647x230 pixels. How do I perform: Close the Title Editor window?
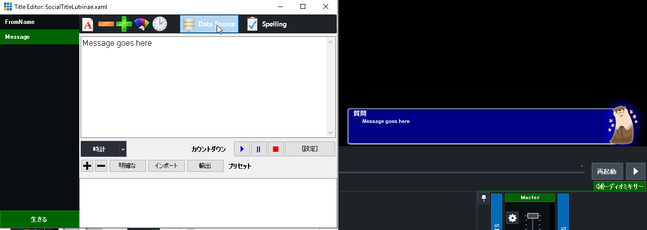click(326, 7)
